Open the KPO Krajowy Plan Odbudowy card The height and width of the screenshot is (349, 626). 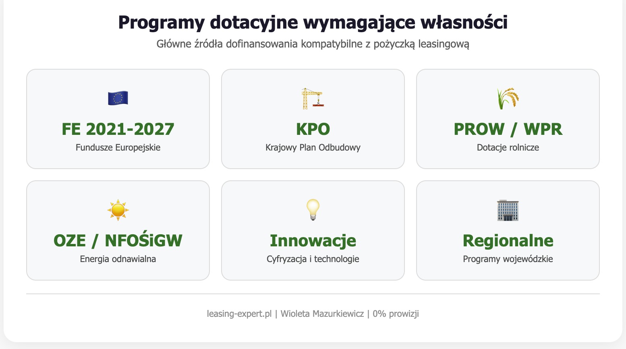pyautogui.click(x=313, y=119)
